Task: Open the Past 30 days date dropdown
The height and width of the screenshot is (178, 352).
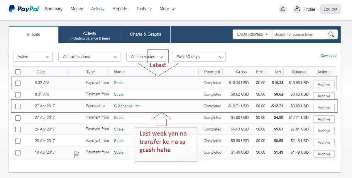Action: coord(199,57)
